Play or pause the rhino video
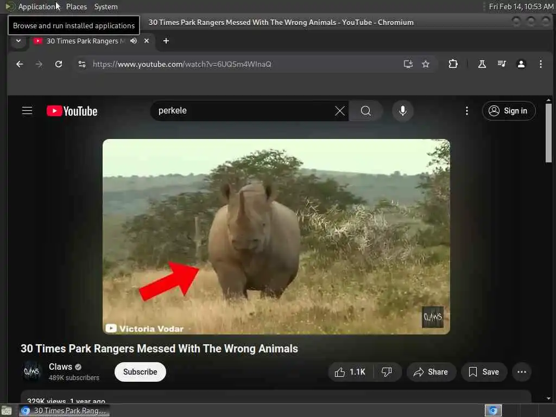The width and height of the screenshot is (556, 417). (x=276, y=237)
